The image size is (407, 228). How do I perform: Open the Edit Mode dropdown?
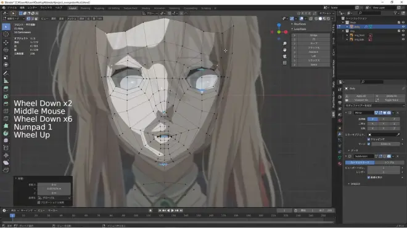pos(14,18)
